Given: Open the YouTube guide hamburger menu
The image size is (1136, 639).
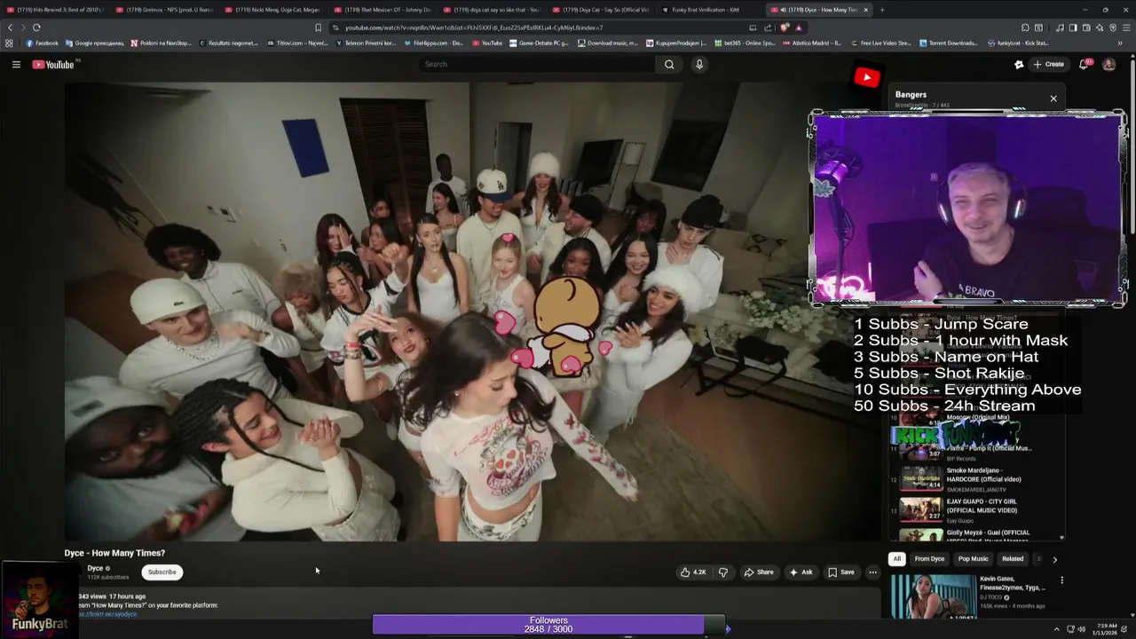Looking at the screenshot, I should [16, 64].
